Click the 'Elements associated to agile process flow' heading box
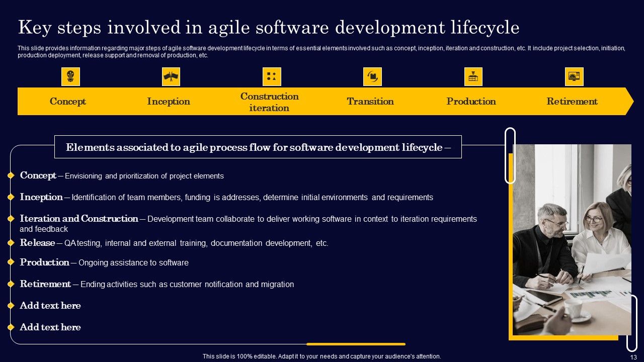This screenshot has width=644, height=362. point(258,147)
